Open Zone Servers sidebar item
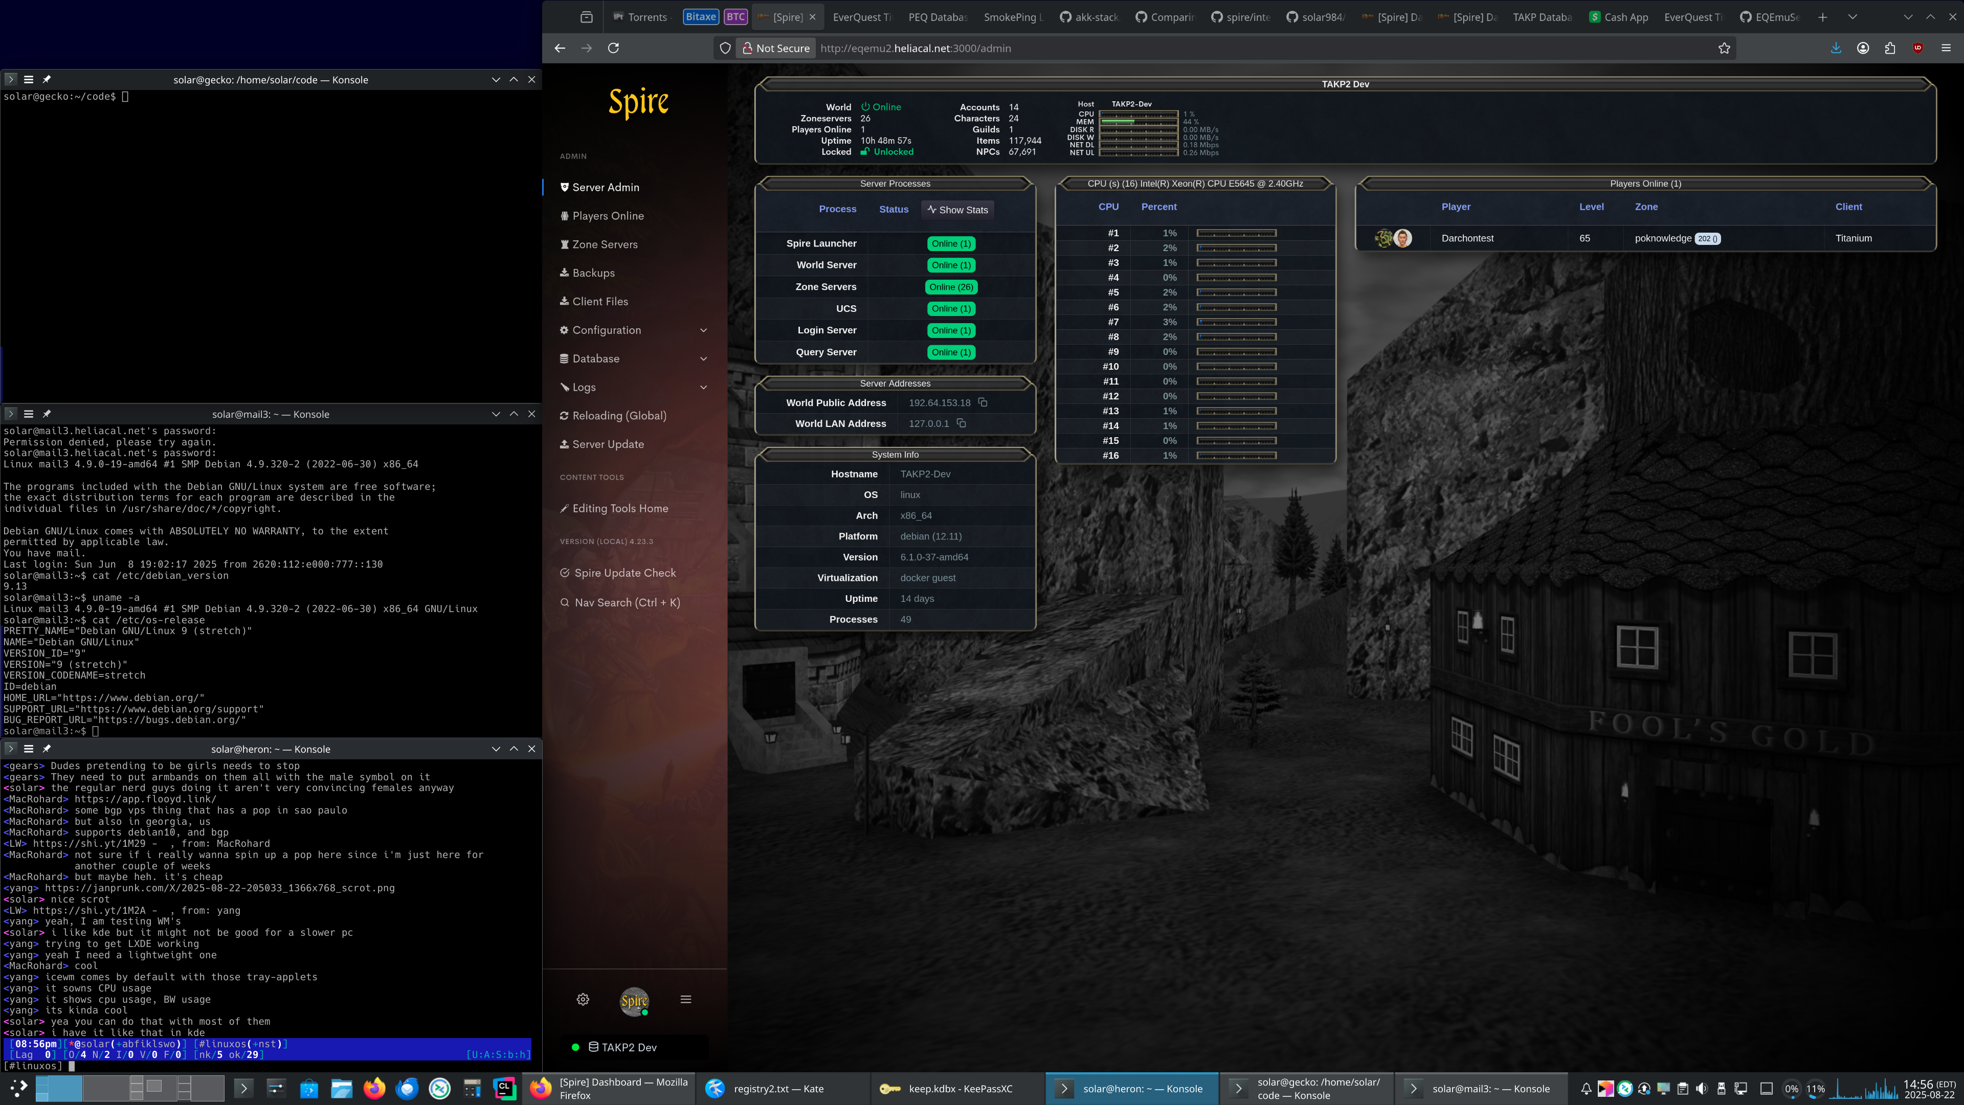The height and width of the screenshot is (1105, 1964). tap(598, 244)
